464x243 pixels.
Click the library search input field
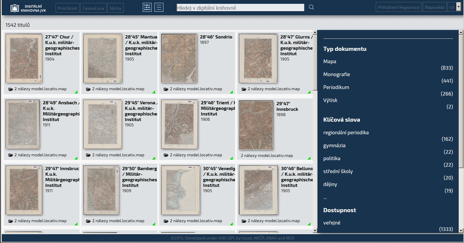[240, 8]
